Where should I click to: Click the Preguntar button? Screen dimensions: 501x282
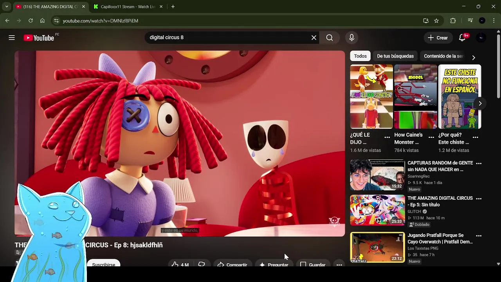274,265
